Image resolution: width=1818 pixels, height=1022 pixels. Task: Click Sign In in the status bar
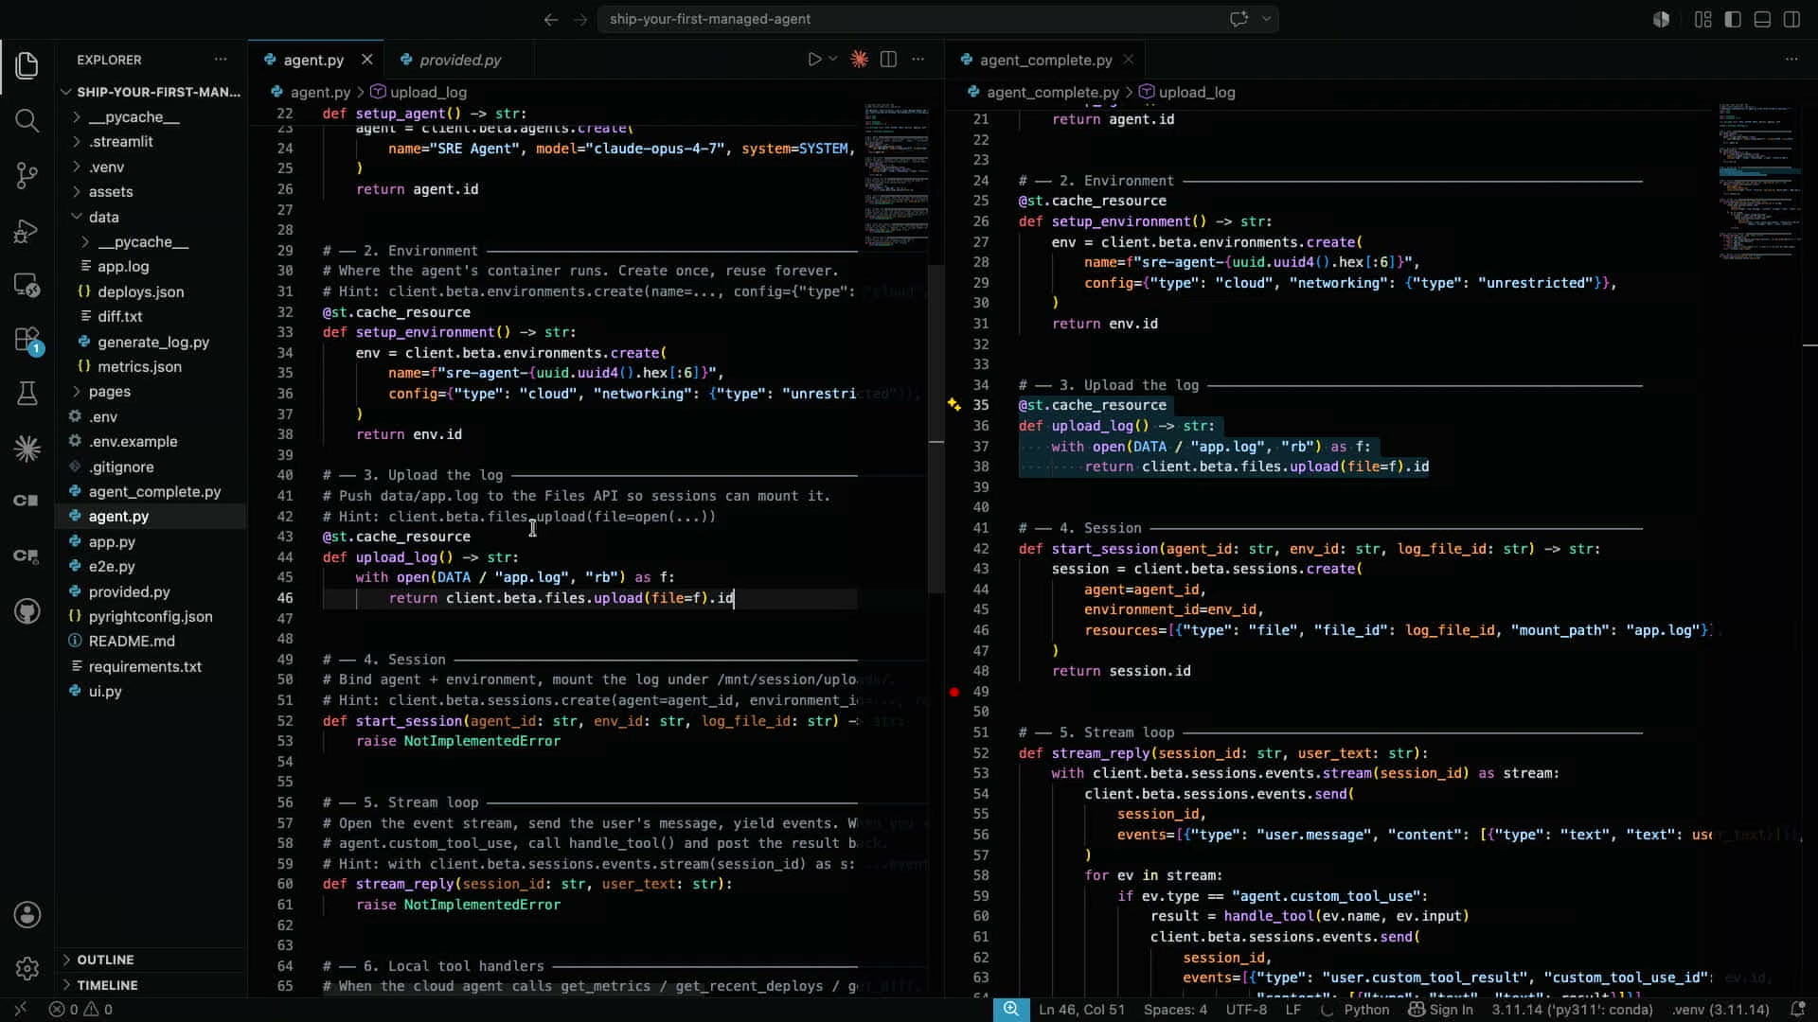[1441, 1009]
